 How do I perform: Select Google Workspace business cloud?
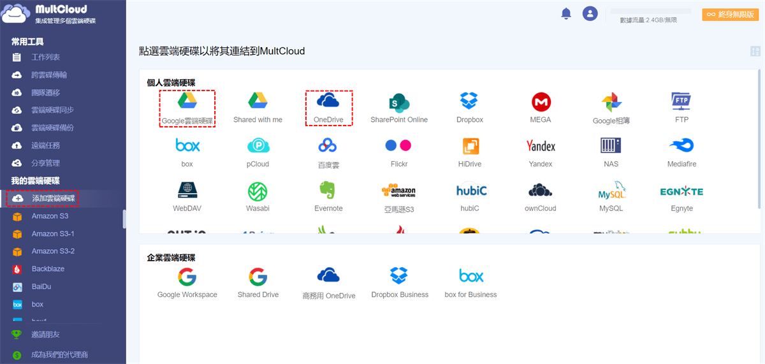click(187, 283)
